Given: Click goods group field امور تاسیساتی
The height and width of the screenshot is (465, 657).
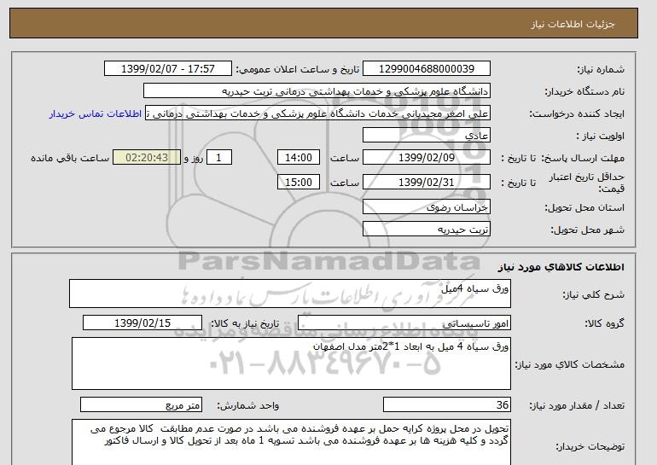Looking at the screenshot, I should tap(404, 323).
